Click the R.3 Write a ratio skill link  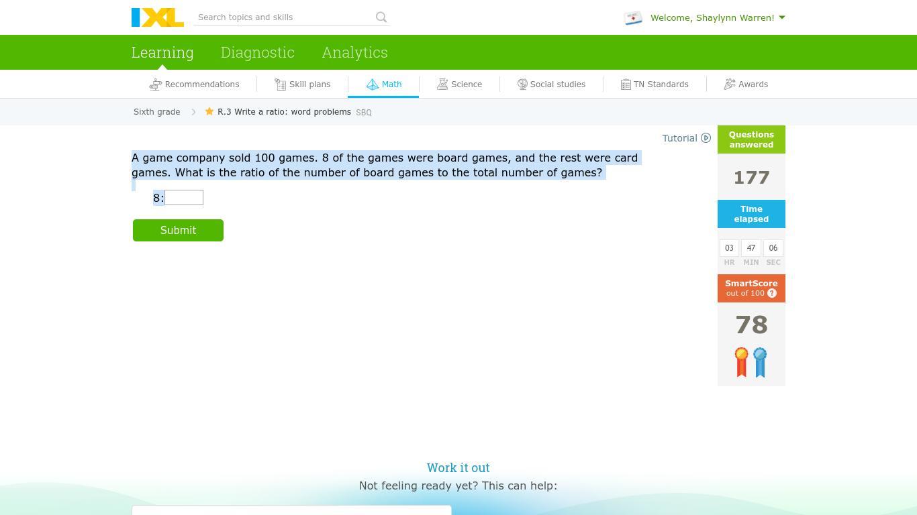(x=284, y=112)
